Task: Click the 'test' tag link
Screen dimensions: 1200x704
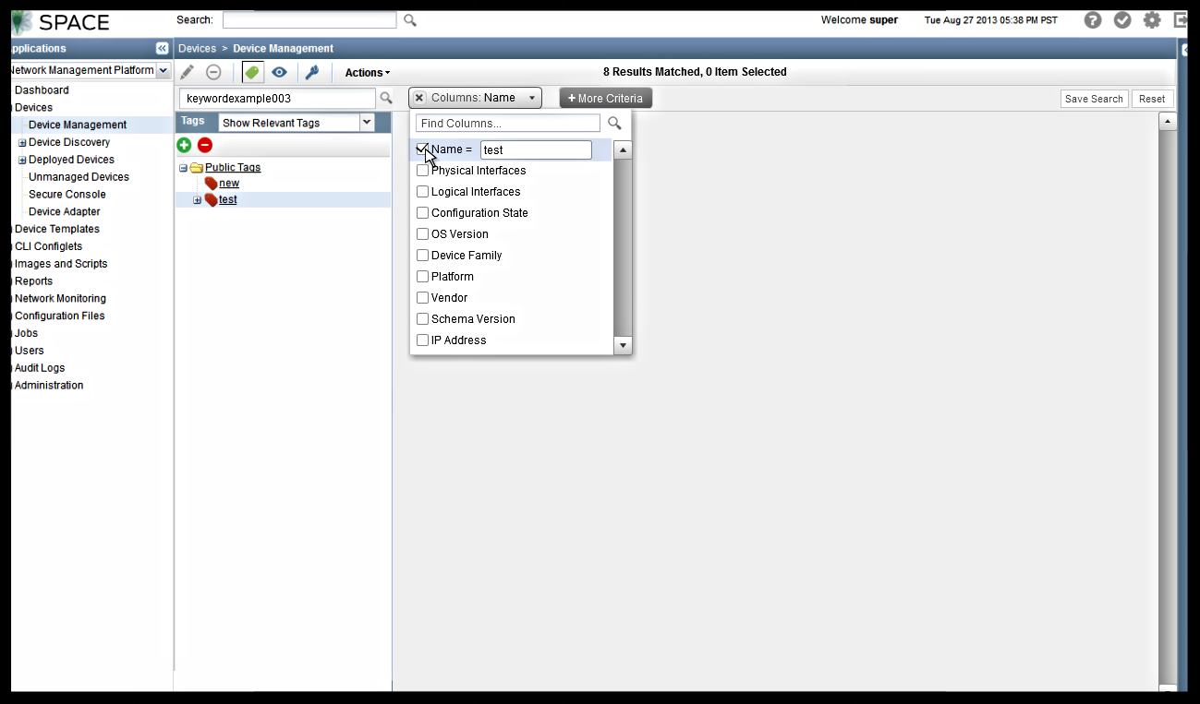Action: (x=227, y=199)
